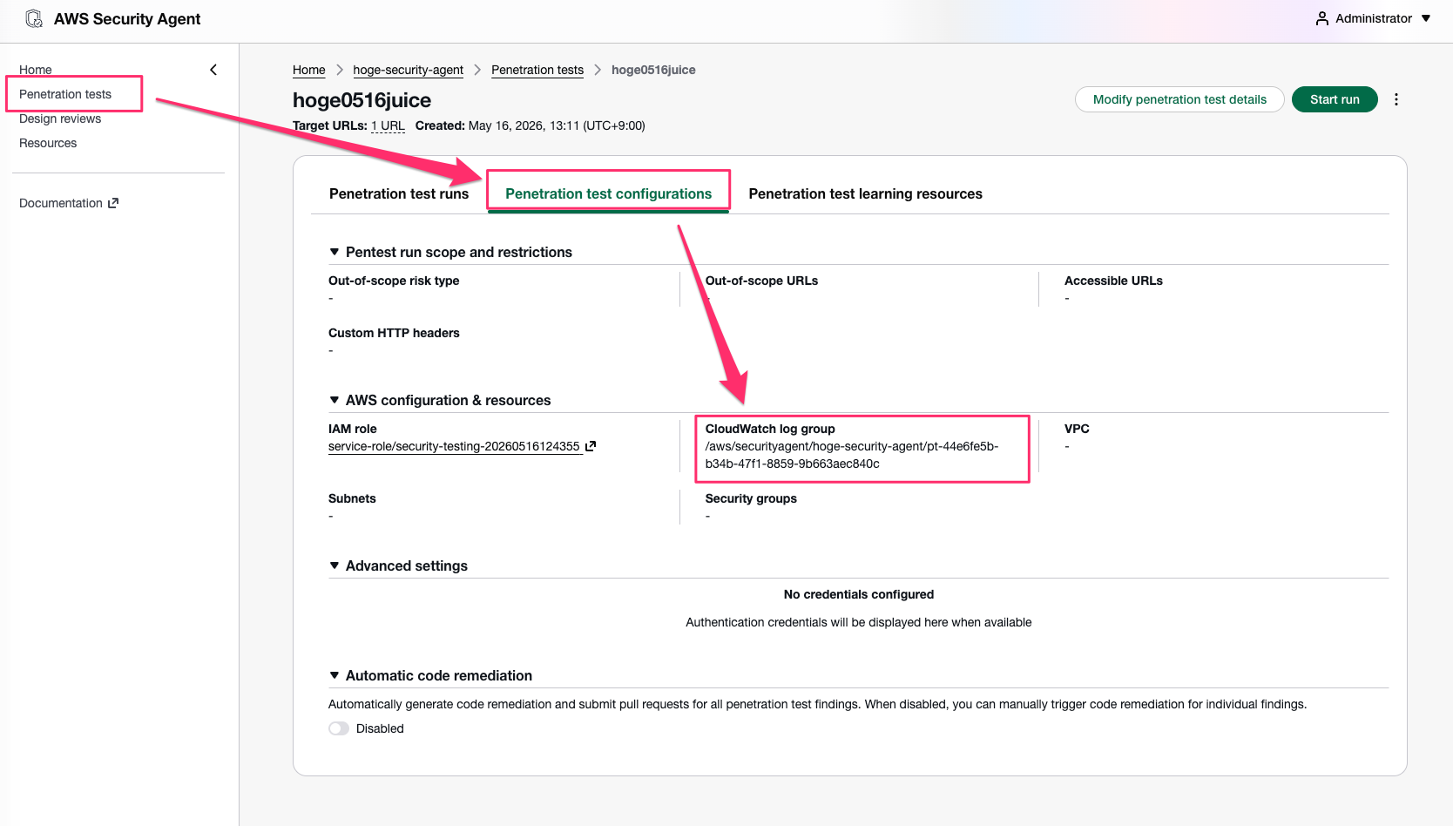1453x826 pixels.
Task: Collapse the AWS configuration & resources section
Action: 335,400
